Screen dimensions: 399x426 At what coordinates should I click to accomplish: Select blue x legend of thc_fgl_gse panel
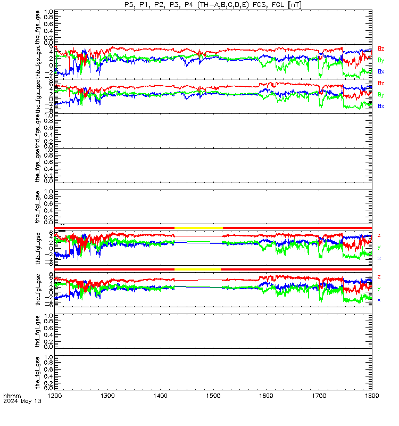[379, 300]
